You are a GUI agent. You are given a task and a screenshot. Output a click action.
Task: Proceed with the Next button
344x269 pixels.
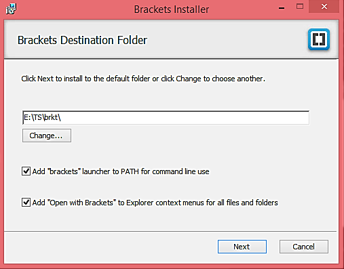[x=242, y=247]
